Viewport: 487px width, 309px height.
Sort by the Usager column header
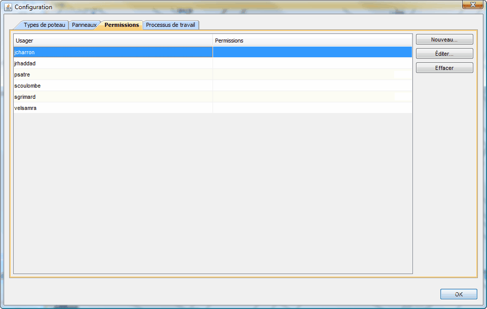[x=113, y=41]
